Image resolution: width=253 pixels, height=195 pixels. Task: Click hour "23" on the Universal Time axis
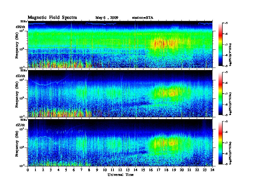(x=204, y=170)
